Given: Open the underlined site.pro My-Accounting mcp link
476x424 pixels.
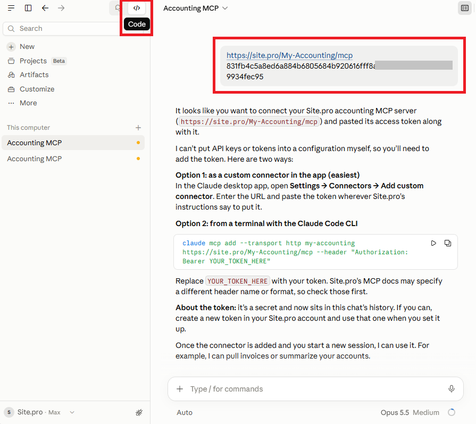Looking at the screenshot, I should (x=290, y=55).
